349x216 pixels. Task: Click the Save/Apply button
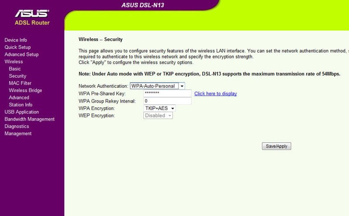tap(276, 146)
